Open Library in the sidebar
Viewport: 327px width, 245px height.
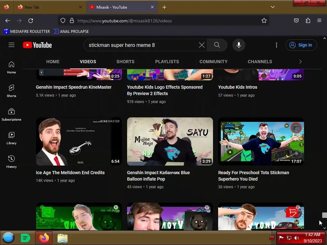(x=11, y=138)
